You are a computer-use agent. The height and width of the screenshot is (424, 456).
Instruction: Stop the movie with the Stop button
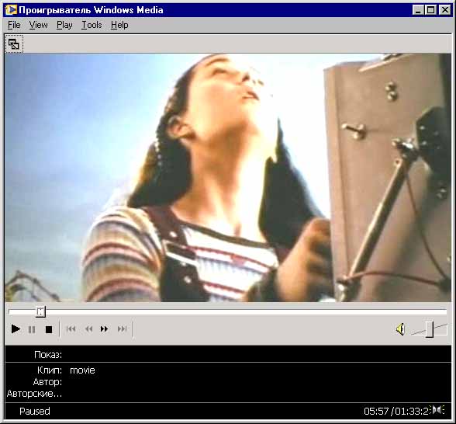click(x=49, y=329)
